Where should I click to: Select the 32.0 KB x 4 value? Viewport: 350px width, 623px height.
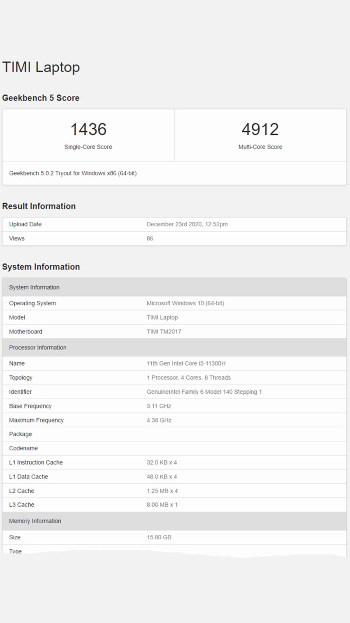click(x=162, y=462)
